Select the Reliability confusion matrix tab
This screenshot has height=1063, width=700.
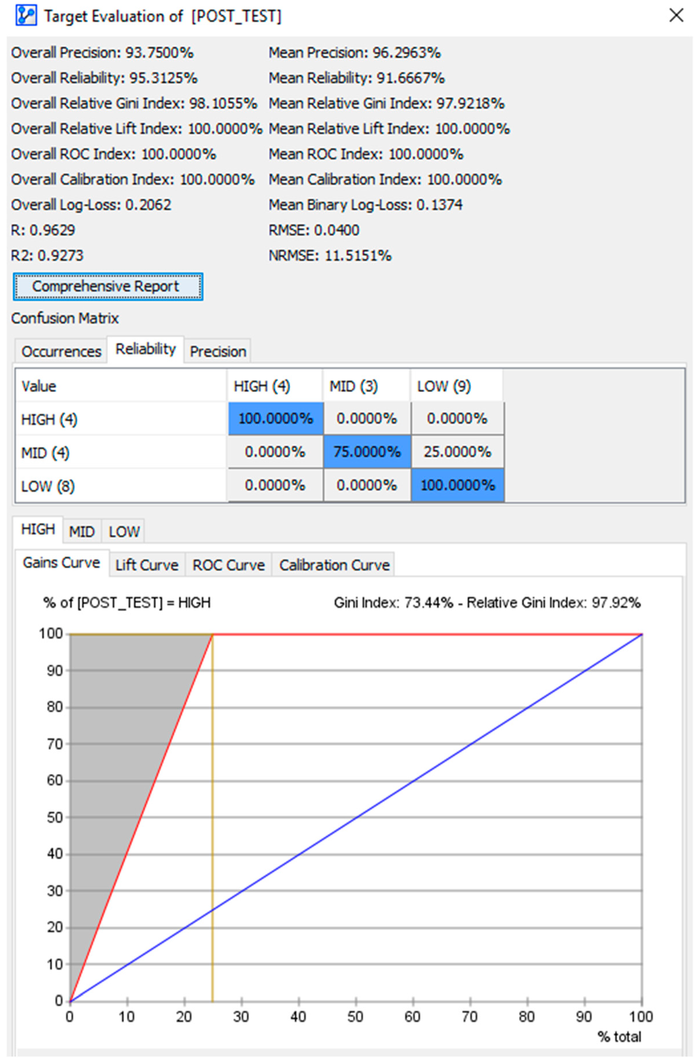[x=145, y=349]
